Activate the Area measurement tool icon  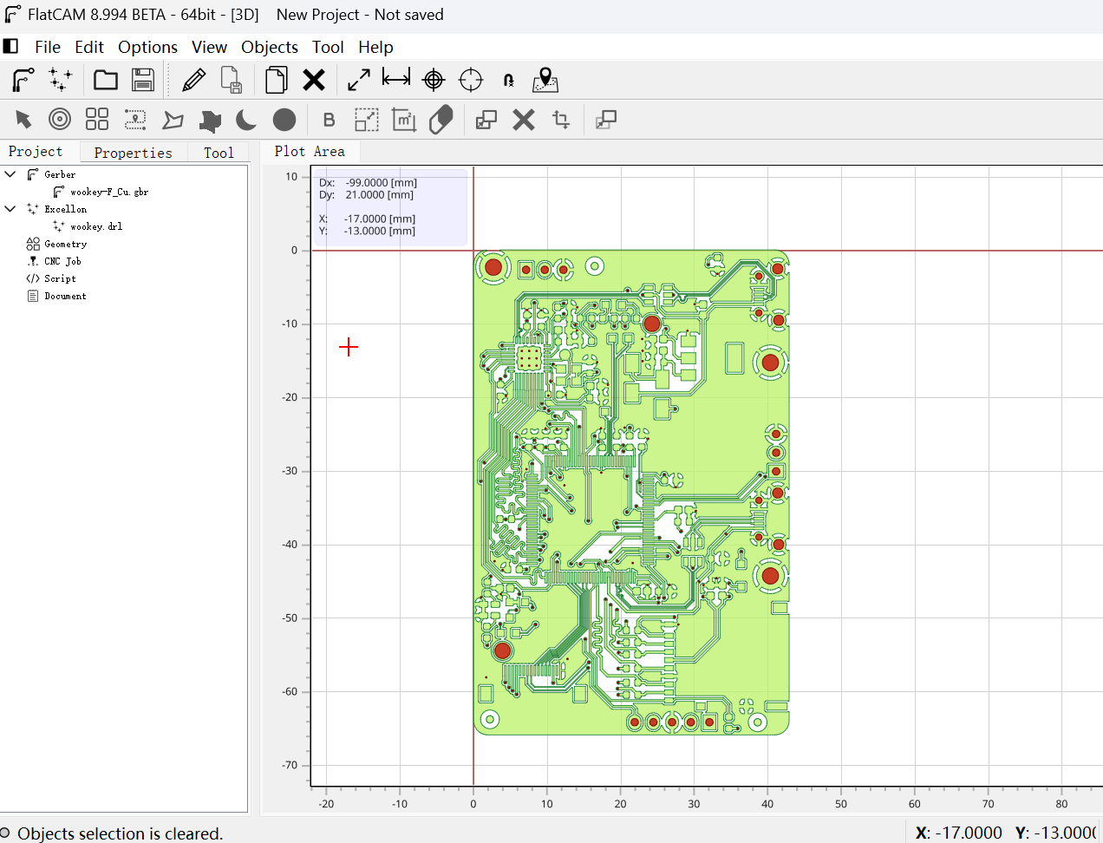pos(404,120)
